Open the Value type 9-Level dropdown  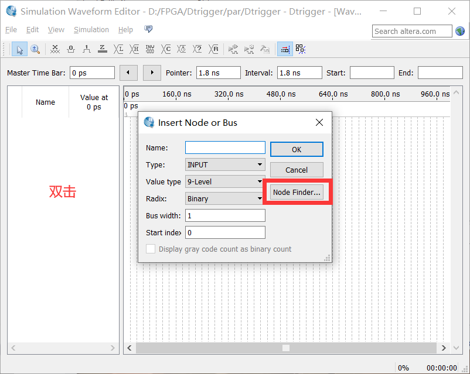click(224, 181)
